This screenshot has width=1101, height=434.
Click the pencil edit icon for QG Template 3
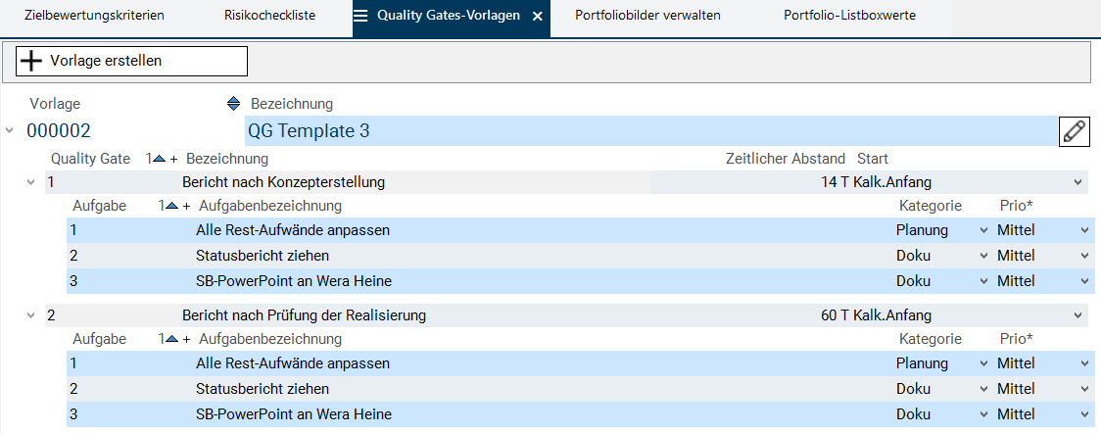click(x=1075, y=131)
